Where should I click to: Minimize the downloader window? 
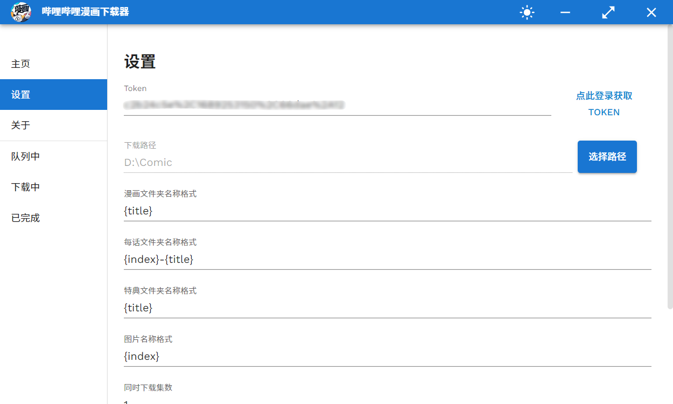pyautogui.click(x=565, y=12)
